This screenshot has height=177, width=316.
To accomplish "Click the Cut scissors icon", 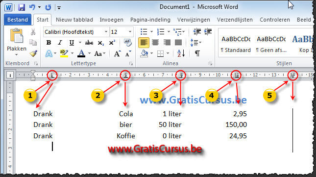I will click(x=33, y=32).
